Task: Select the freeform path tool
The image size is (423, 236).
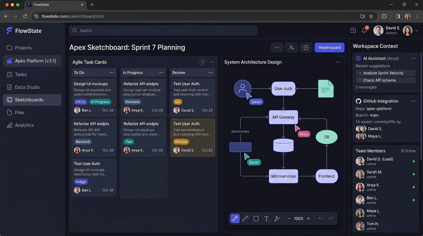Action: point(277,218)
